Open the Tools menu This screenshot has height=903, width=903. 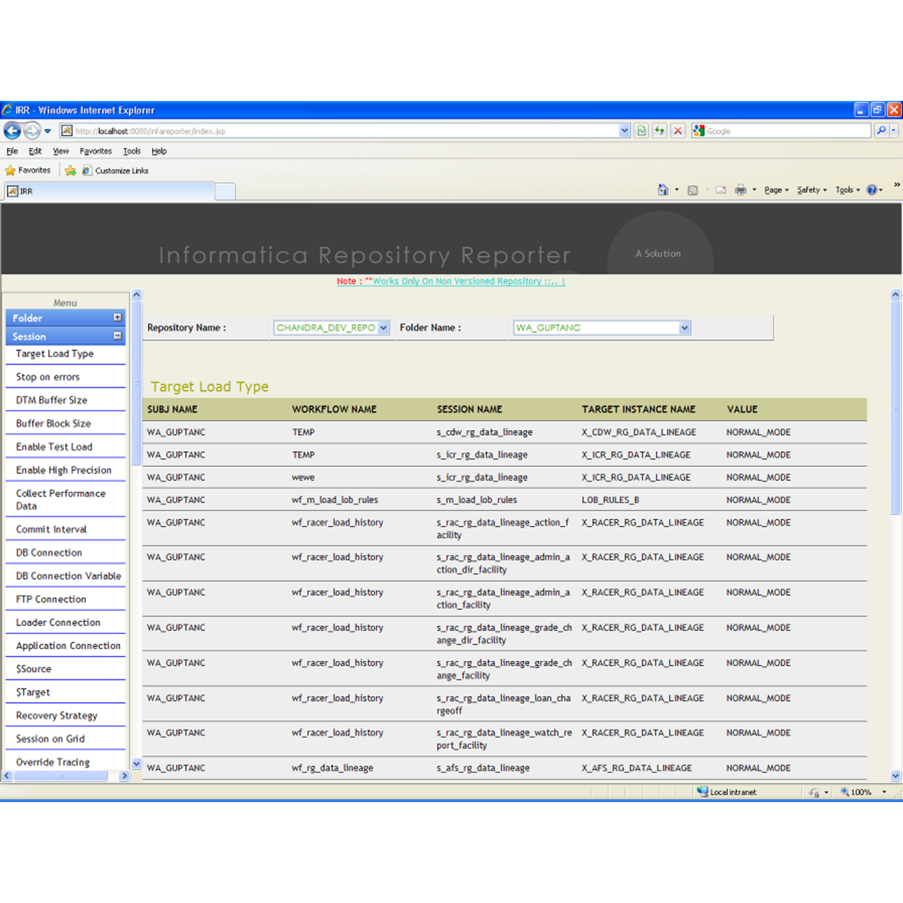pos(131,151)
